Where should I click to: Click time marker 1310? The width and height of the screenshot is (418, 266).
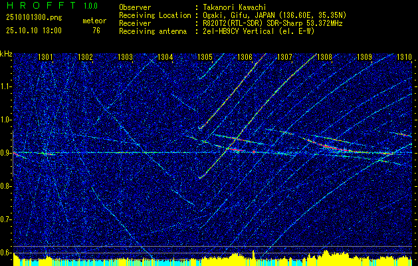pyautogui.click(x=404, y=57)
